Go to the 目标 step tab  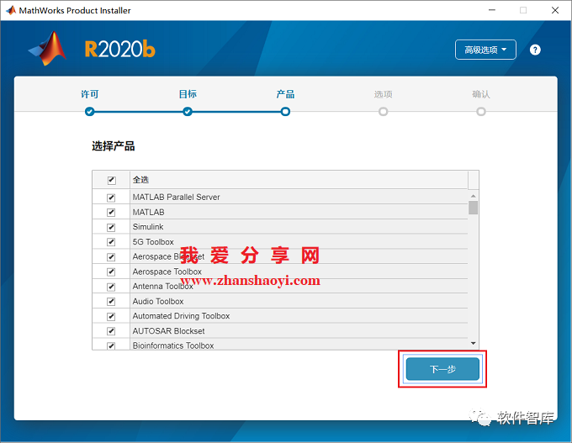[188, 94]
